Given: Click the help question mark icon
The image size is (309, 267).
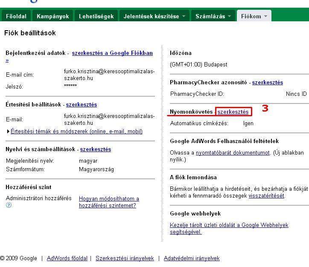Looking at the screenshot, I should 9,205.
